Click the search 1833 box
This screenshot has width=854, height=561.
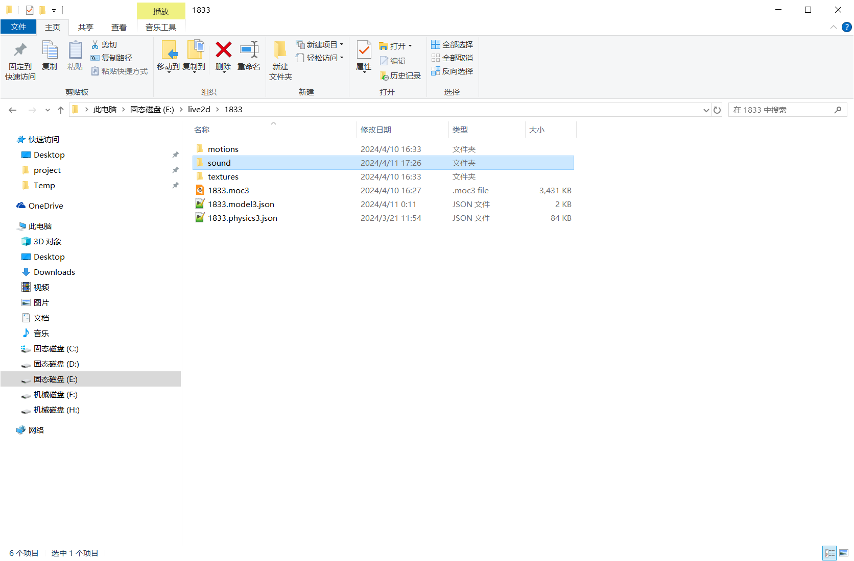788,110
